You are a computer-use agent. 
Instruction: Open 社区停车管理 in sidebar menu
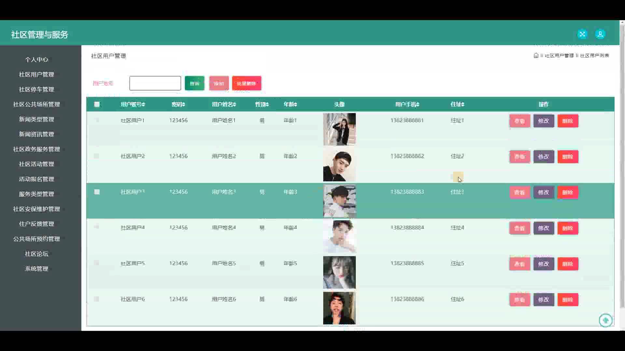click(x=36, y=89)
